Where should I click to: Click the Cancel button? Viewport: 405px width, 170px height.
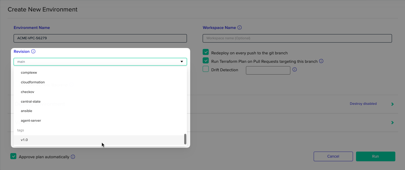point(333,156)
